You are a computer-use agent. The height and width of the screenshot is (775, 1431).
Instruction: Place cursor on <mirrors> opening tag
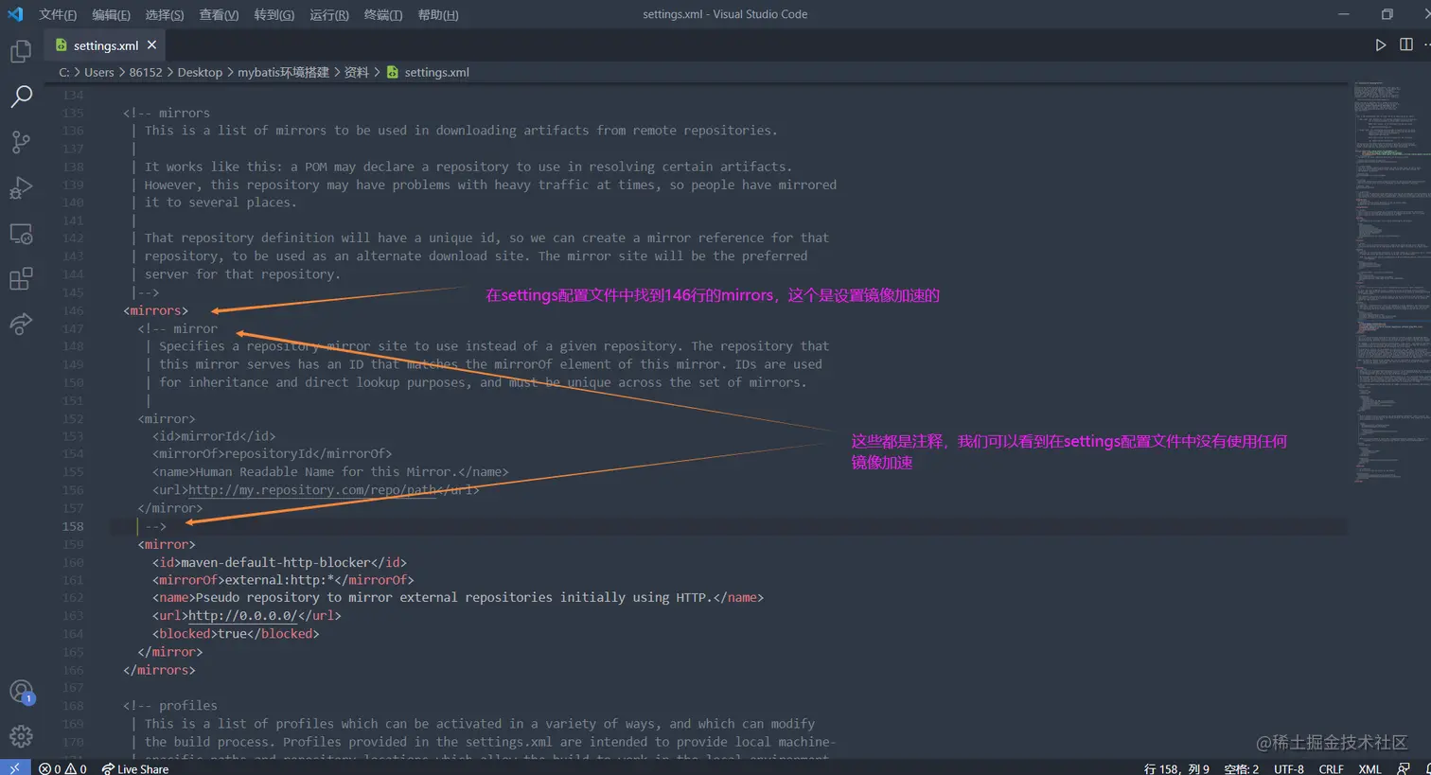click(x=156, y=310)
